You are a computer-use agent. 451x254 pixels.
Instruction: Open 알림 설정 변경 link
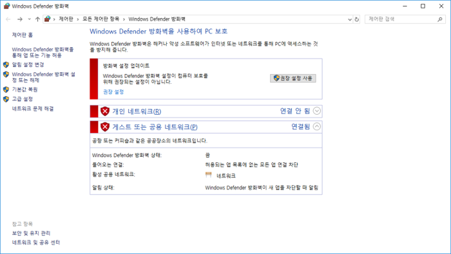[x=28, y=64]
